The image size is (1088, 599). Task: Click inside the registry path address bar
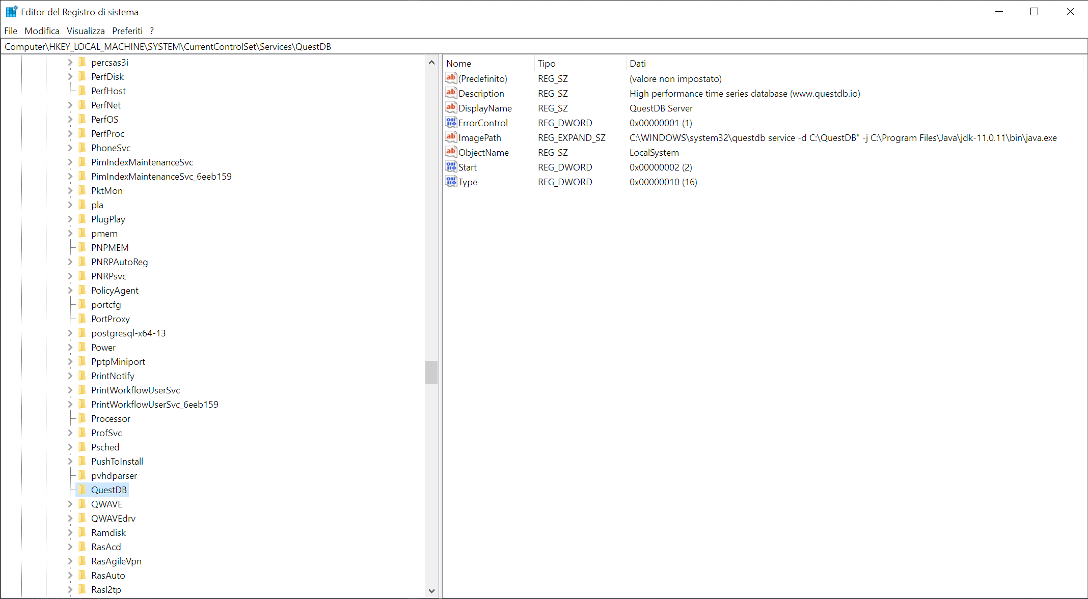click(x=306, y=46)
